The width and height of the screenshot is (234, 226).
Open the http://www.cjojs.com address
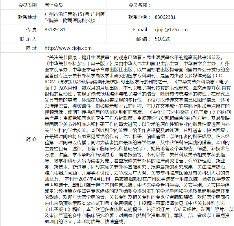pyautogui.click(x=68, y=48)
